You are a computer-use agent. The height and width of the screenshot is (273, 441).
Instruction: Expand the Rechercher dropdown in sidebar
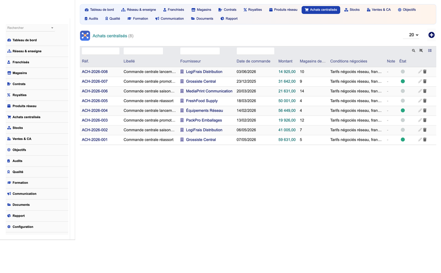(52, 28)
